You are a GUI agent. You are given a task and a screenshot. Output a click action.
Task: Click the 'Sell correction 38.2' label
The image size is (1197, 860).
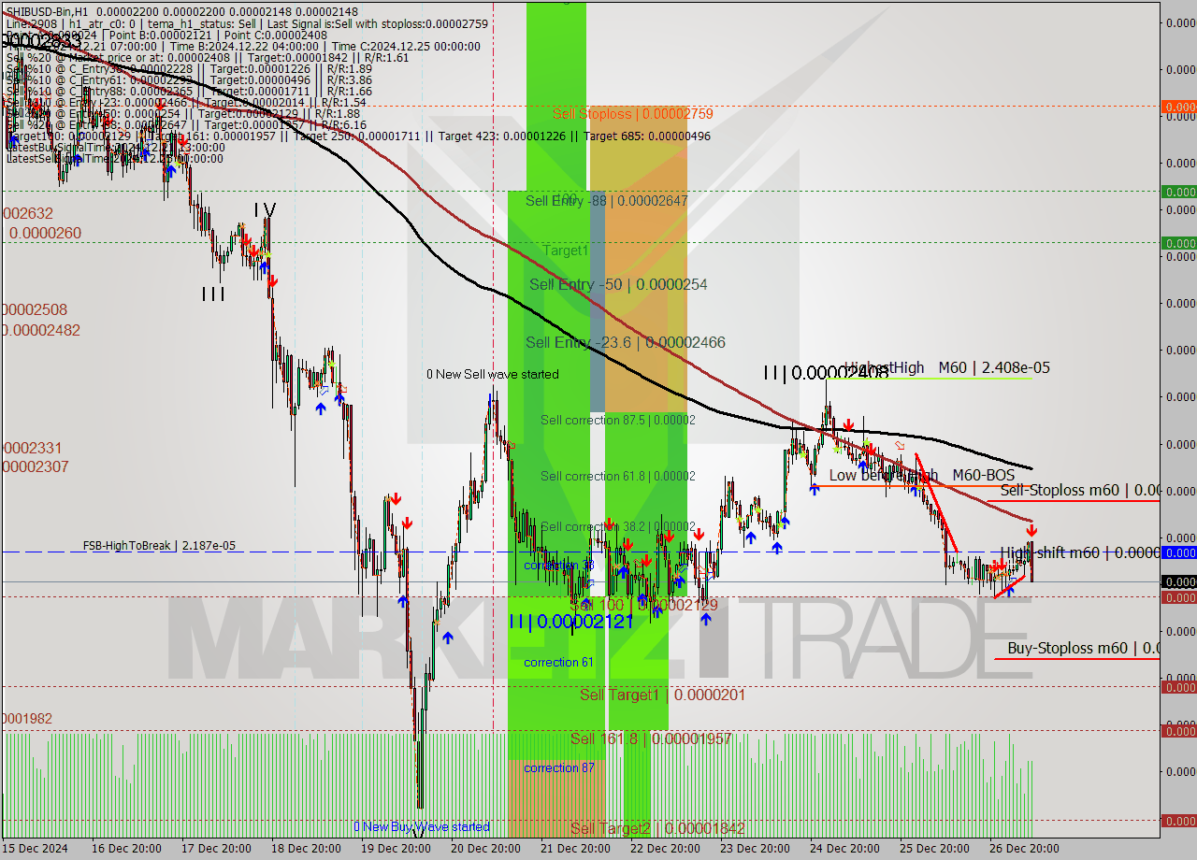click(617, 526)
